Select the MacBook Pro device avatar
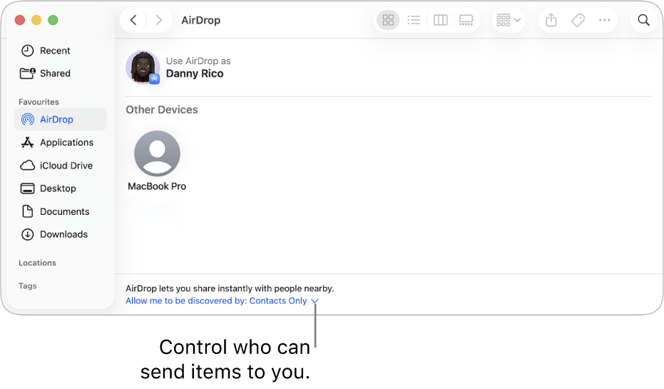Viewport: 664px width, 389px height. pos(157,153)
